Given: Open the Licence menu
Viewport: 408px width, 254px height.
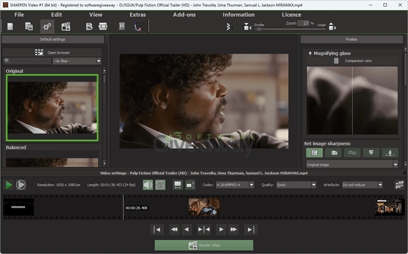Looking at the screenshot, I should [x=291, y=15].
